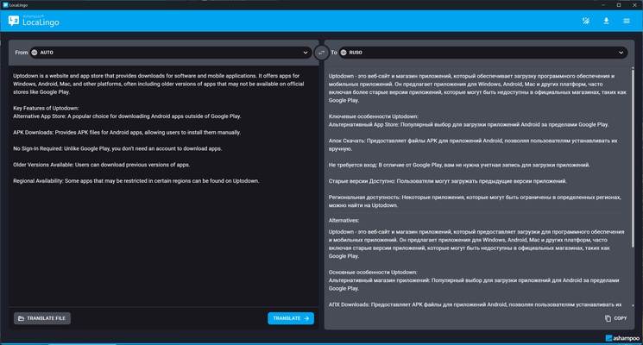Open the language download manager icon

click(606, 21)
